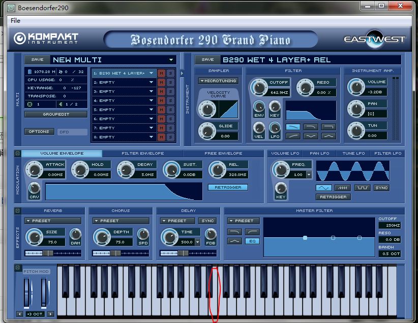Toggle the volume envelope Retrigger button
This screenshot has width=418, height=323.
(x=228, y=187)
